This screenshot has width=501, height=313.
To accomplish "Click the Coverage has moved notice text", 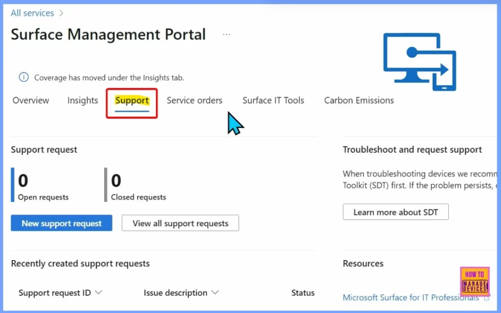I will (109, 78).
